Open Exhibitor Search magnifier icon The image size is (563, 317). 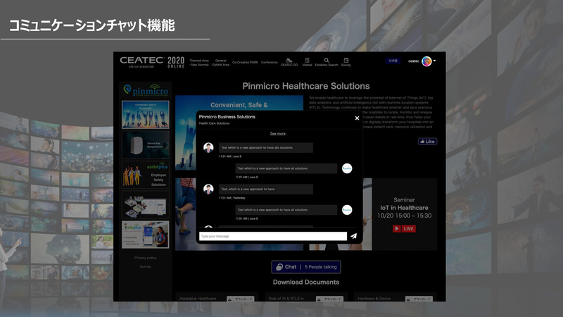tap(327, 61)
